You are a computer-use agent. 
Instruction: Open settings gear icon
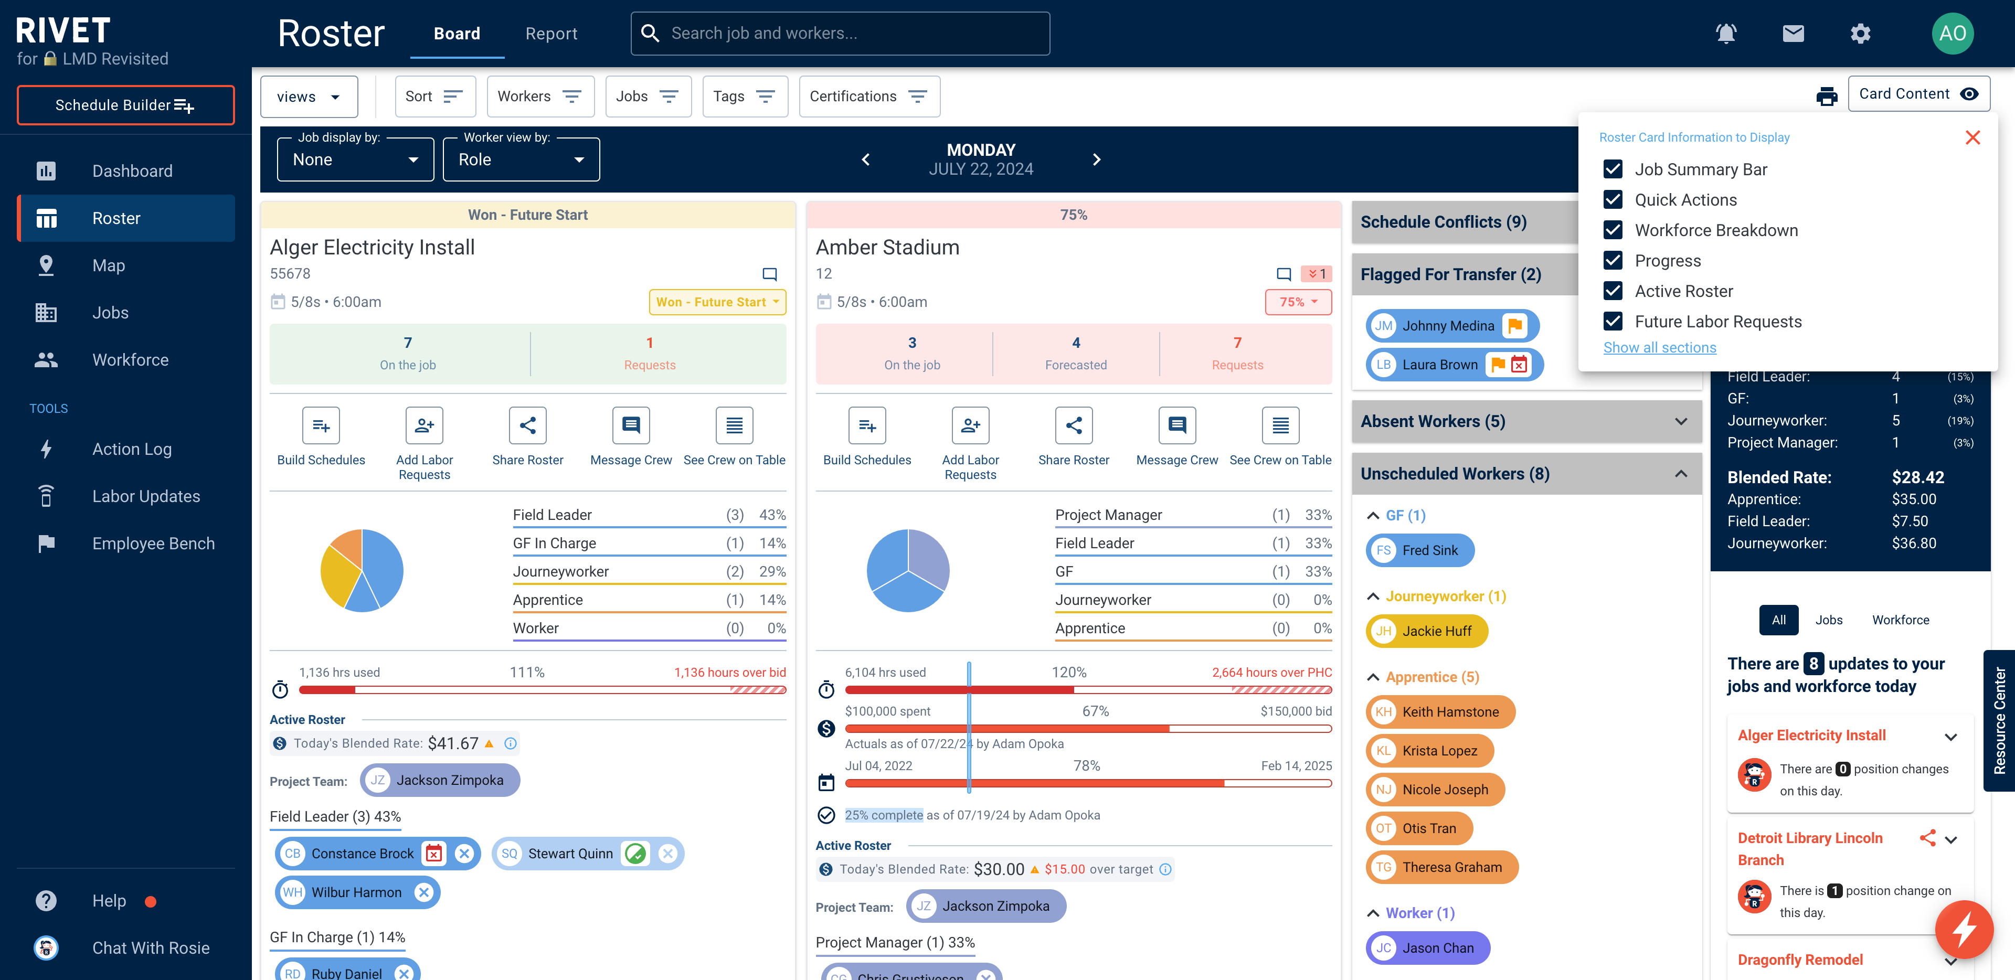click(x=1860, y=34)
